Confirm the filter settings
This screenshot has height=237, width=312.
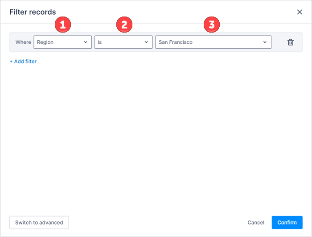click(287, 222)
